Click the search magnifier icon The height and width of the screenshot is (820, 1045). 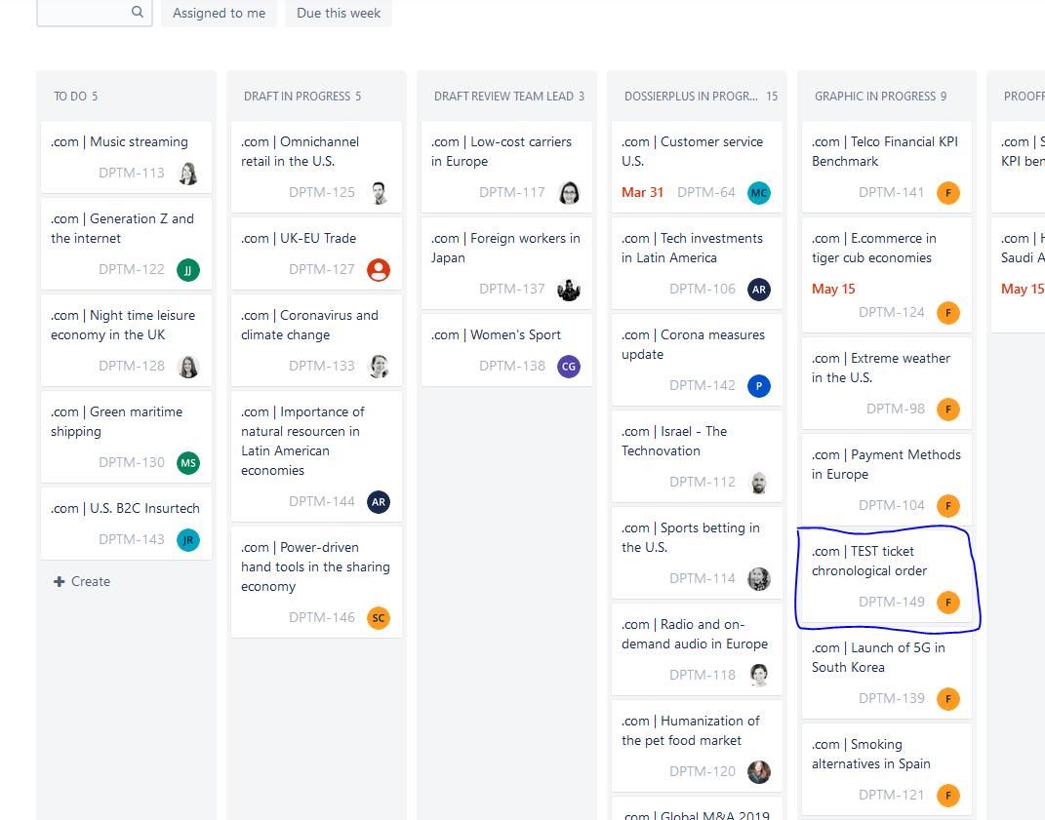(138, 12)
